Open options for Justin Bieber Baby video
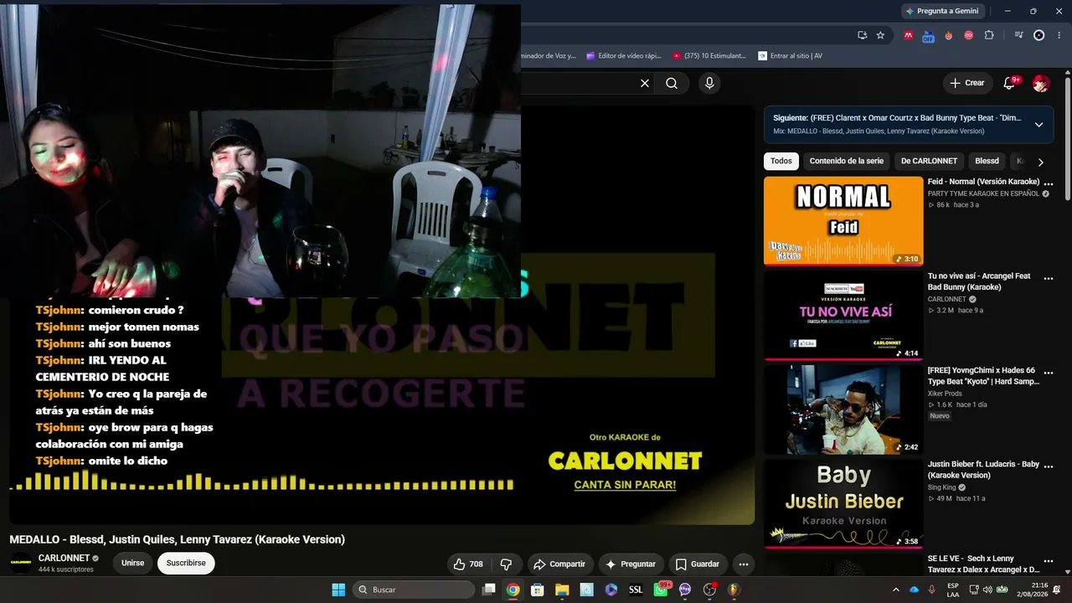 1048,466
